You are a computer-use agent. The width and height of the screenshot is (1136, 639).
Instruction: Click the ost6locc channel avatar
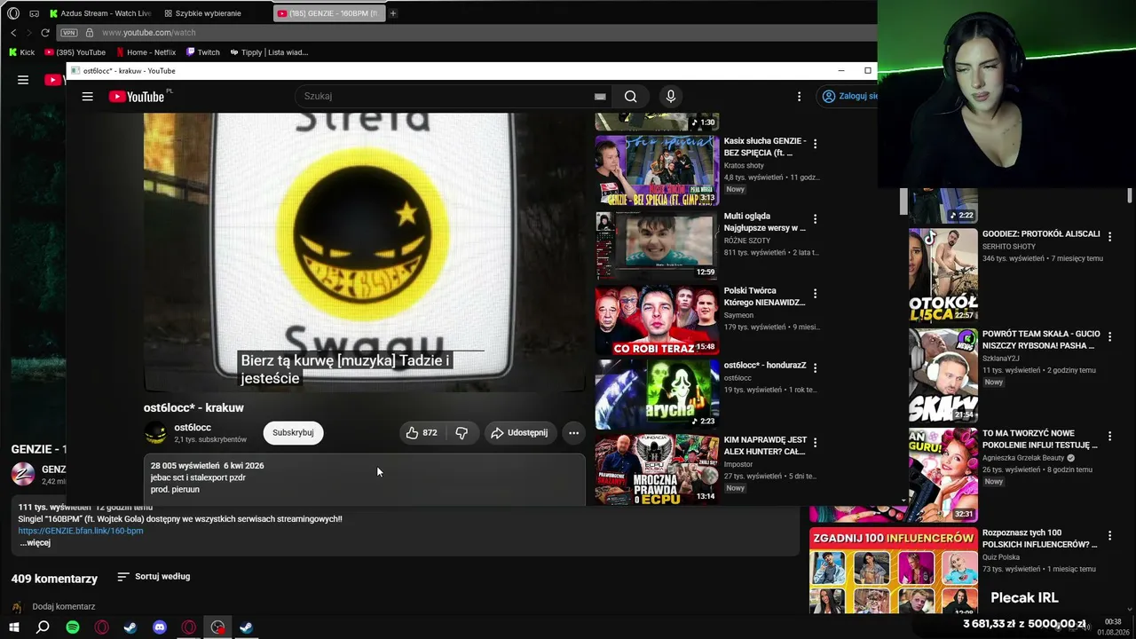155,433
